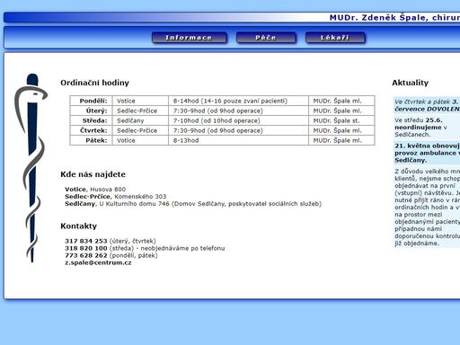The width and height of the screenshot is (460, 345).
Task: Click the Úterý row label
Action: coord(96,111)
